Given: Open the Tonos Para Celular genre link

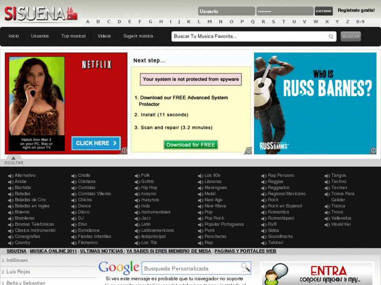Looking at the screenshot, I should [343, 197].
